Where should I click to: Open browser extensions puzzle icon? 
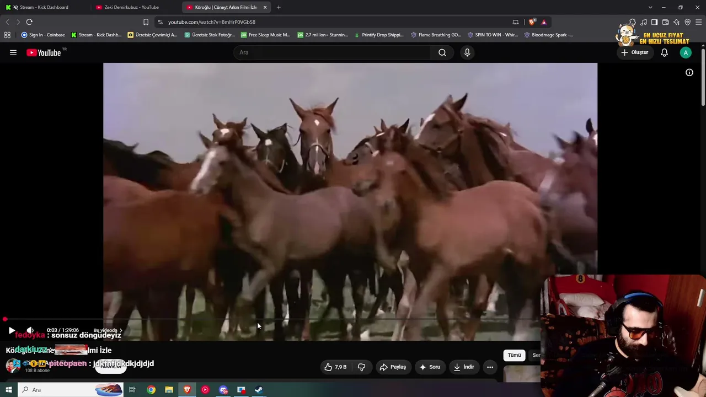[x=633, y=22]
